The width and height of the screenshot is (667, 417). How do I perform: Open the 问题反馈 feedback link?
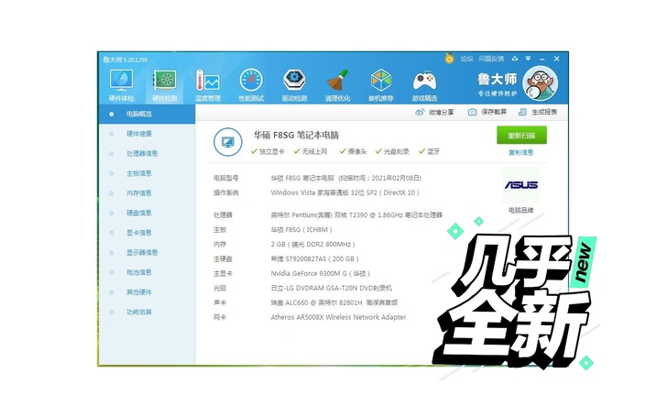[x=491, y=59]
